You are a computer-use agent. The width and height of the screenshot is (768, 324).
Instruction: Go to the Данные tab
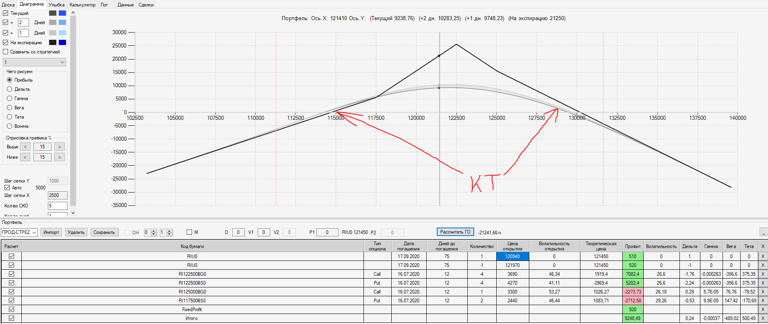click(126, 5)
